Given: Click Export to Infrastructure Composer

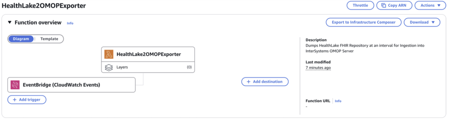Looking at the screenshot, I should tap(364, 22).
